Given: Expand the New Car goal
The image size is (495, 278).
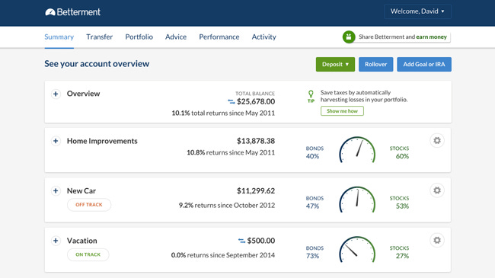Looking at the screenshot, I should click(x=56, y=191).
